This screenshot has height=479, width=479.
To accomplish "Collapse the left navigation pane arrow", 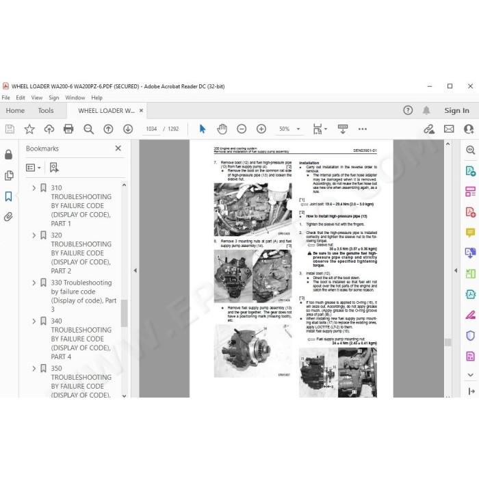I will tap(135, 270).
